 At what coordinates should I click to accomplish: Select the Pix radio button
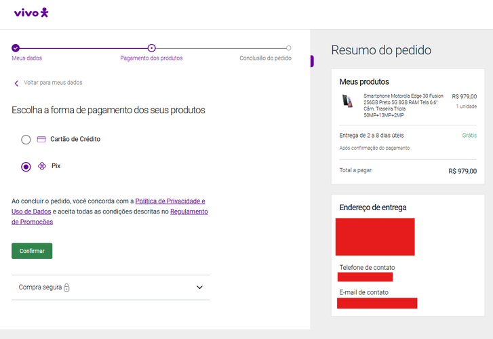point(26,166)
